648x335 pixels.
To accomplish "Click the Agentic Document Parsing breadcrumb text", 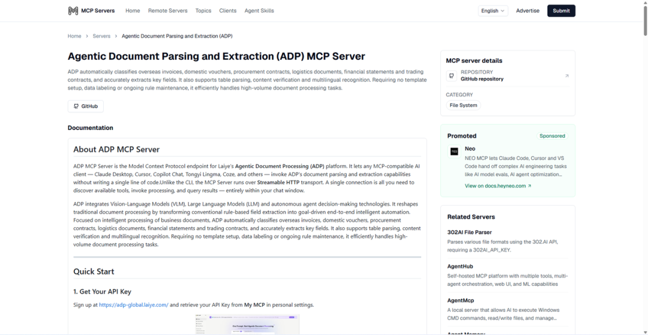I will (x=177, y=36).
